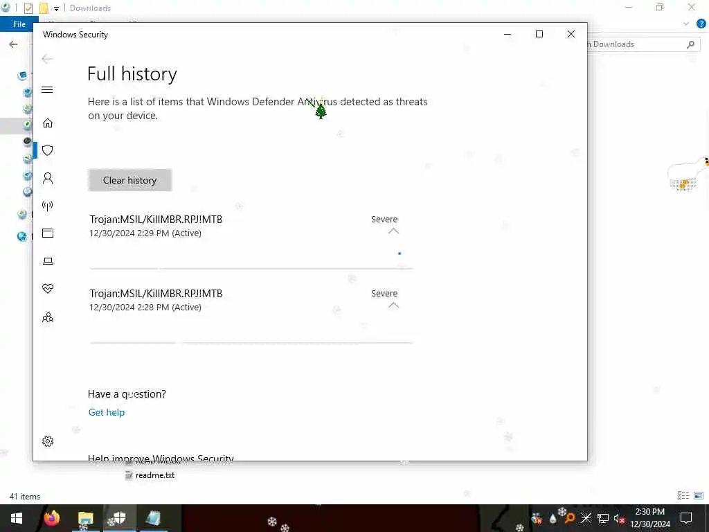Select the readme.txt file in Downloads
The image size is (709, 532).
tap(154, 475)
